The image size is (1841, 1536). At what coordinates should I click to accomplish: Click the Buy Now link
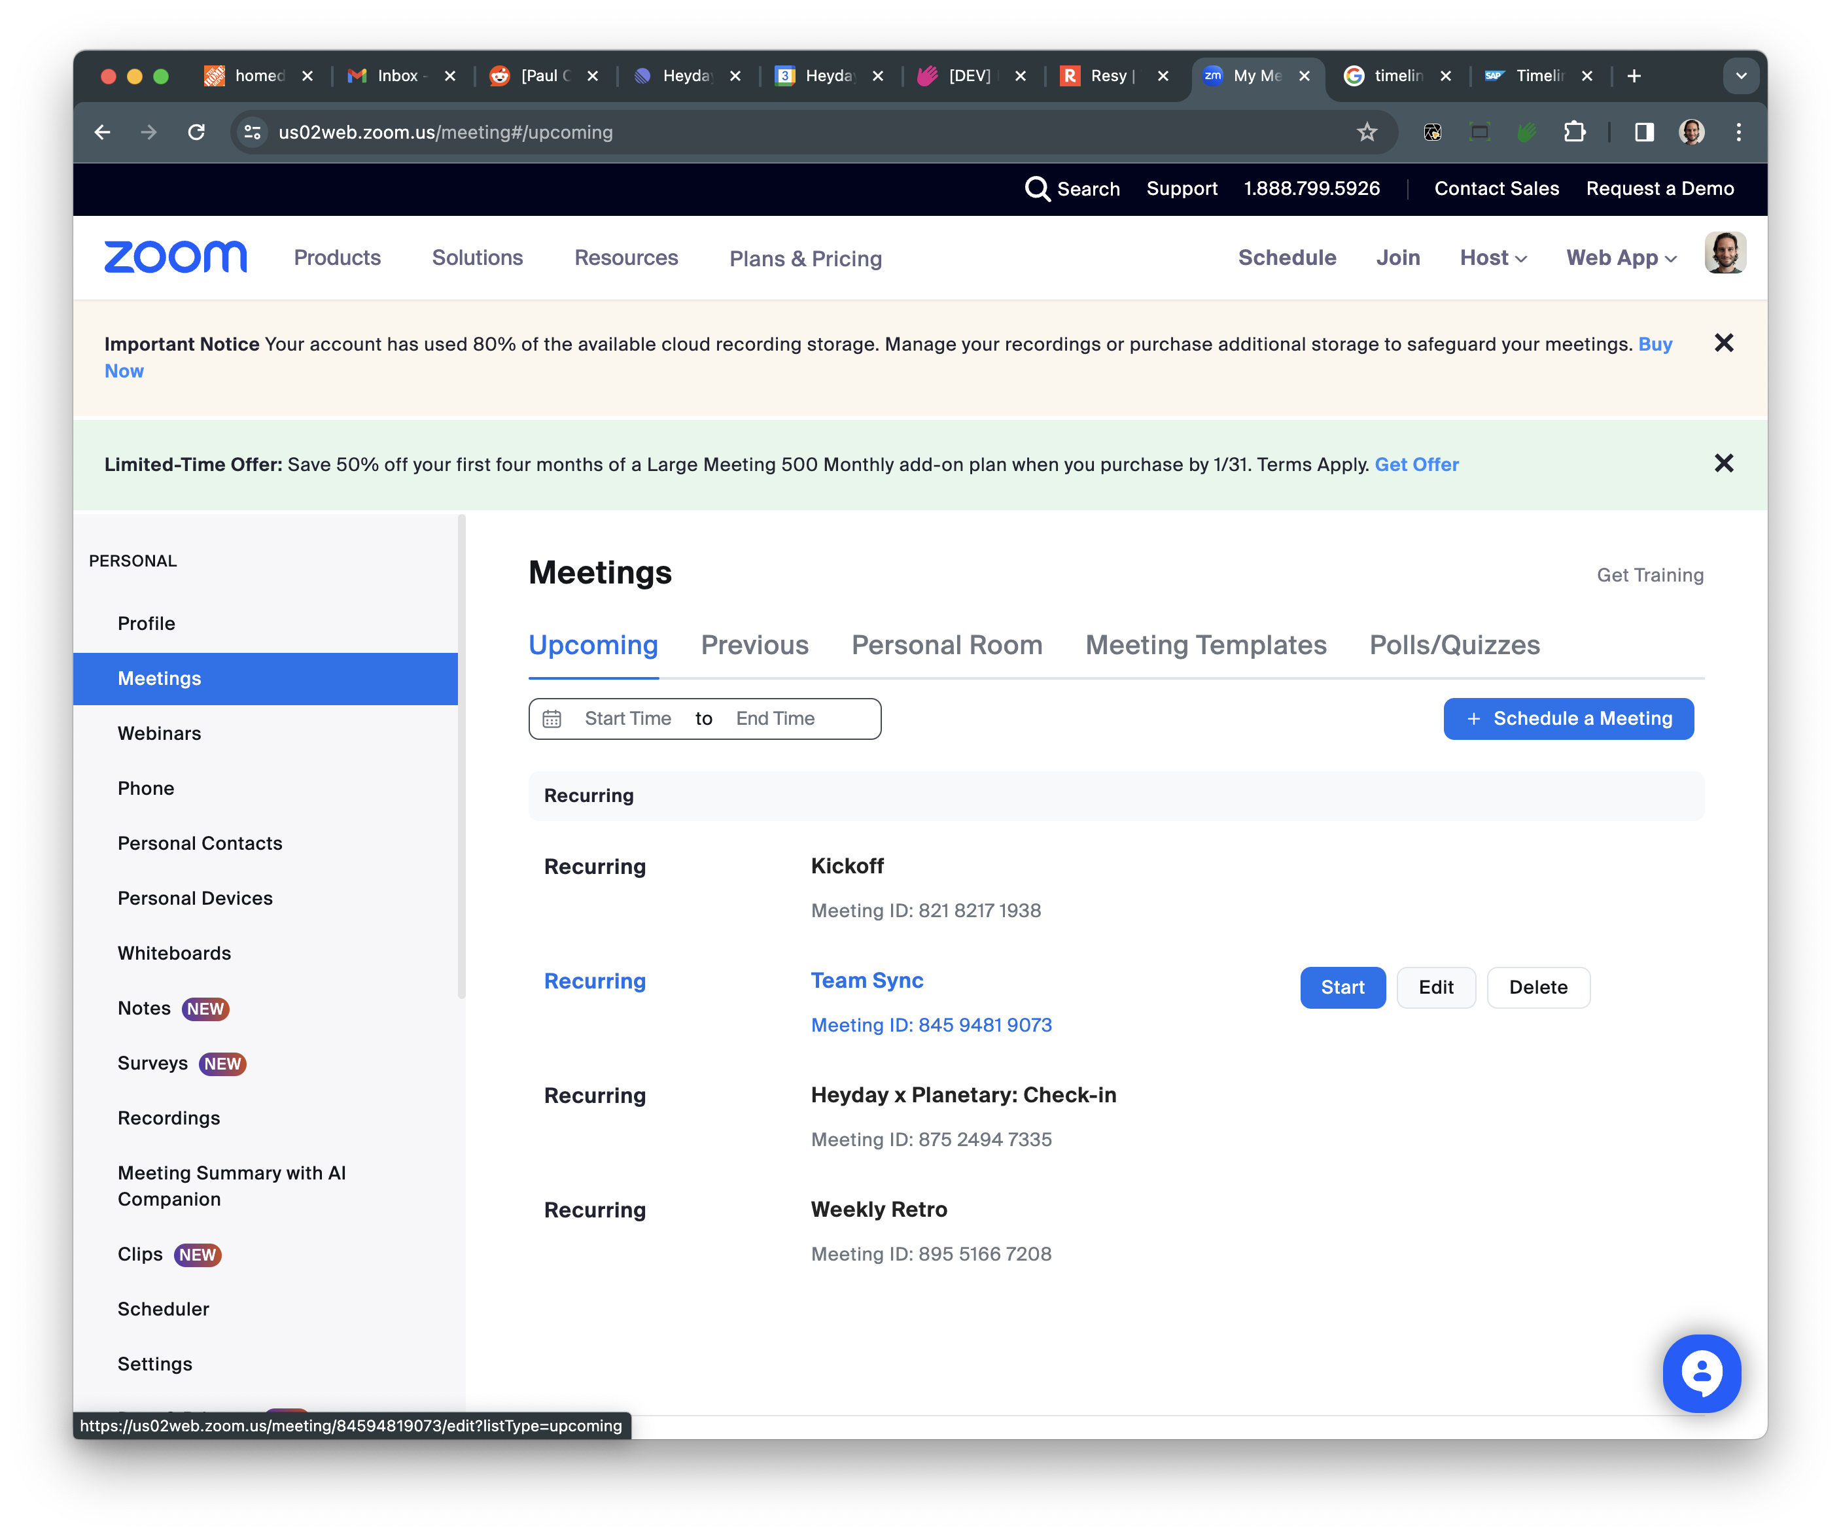(x=1655, y=345)
